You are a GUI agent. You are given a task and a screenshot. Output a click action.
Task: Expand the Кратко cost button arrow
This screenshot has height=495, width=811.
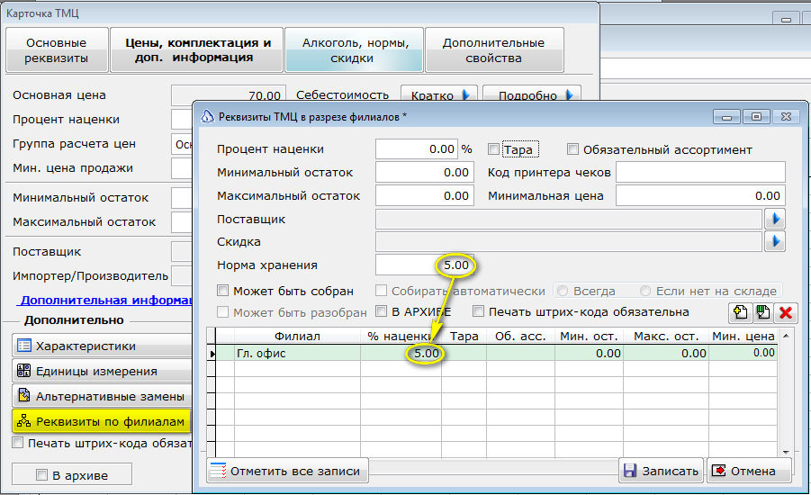465,95
